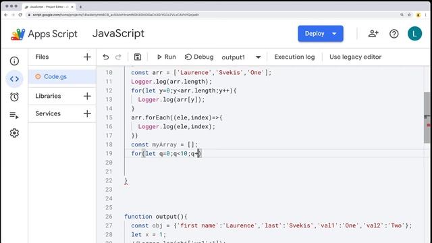
Task: Open the project Overview info icon
Action: click(14, 61)
